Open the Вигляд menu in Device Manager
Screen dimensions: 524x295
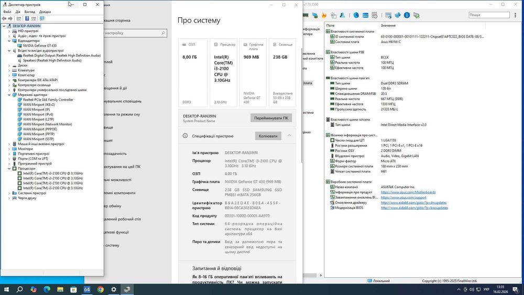click(30, 12)
